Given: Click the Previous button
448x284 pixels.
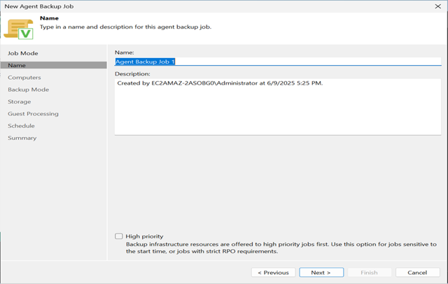Looking at the screenshot, I should 273,273.
